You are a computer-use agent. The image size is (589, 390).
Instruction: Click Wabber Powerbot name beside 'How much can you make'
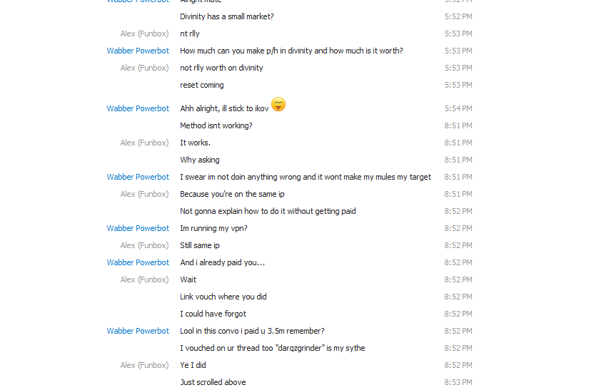(138, 51)
